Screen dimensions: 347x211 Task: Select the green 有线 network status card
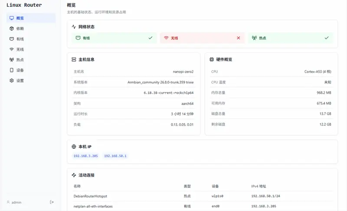114,38
